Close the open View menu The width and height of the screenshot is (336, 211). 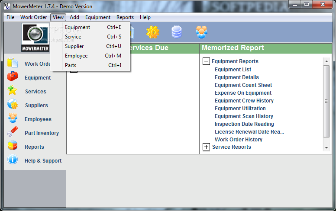(x=58, y=17)
